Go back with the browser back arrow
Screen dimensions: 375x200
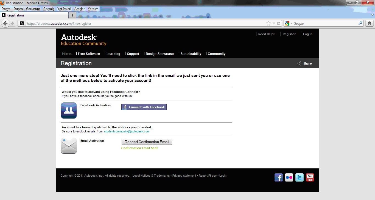(x=5, y=23)
